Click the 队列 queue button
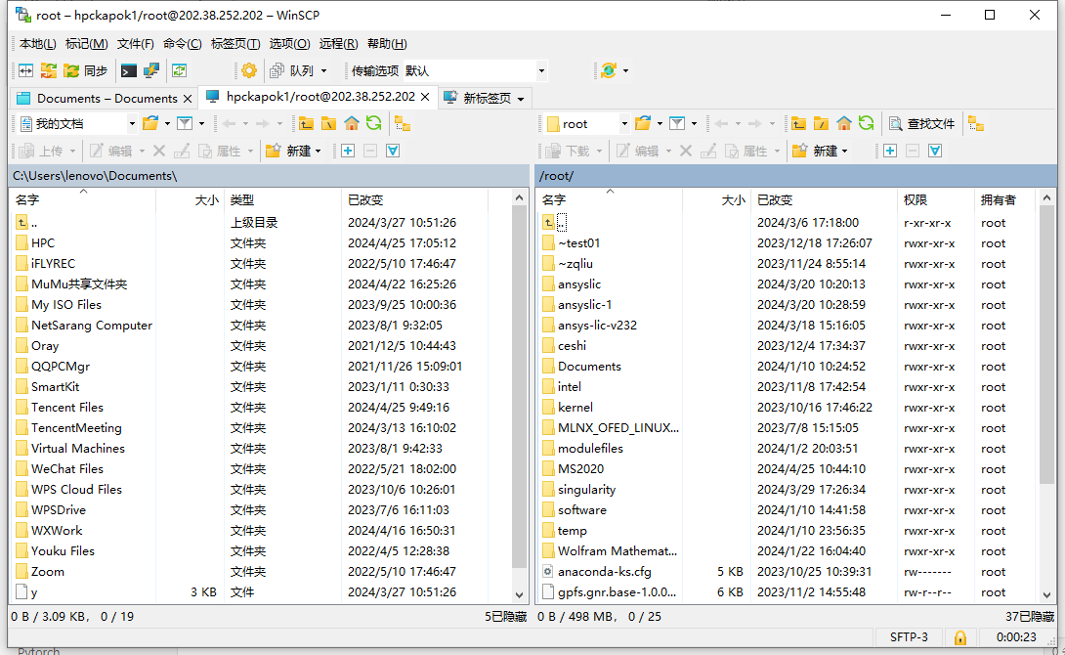The height and width of the screenshot is (655, 1065). (x=292, y=70)
